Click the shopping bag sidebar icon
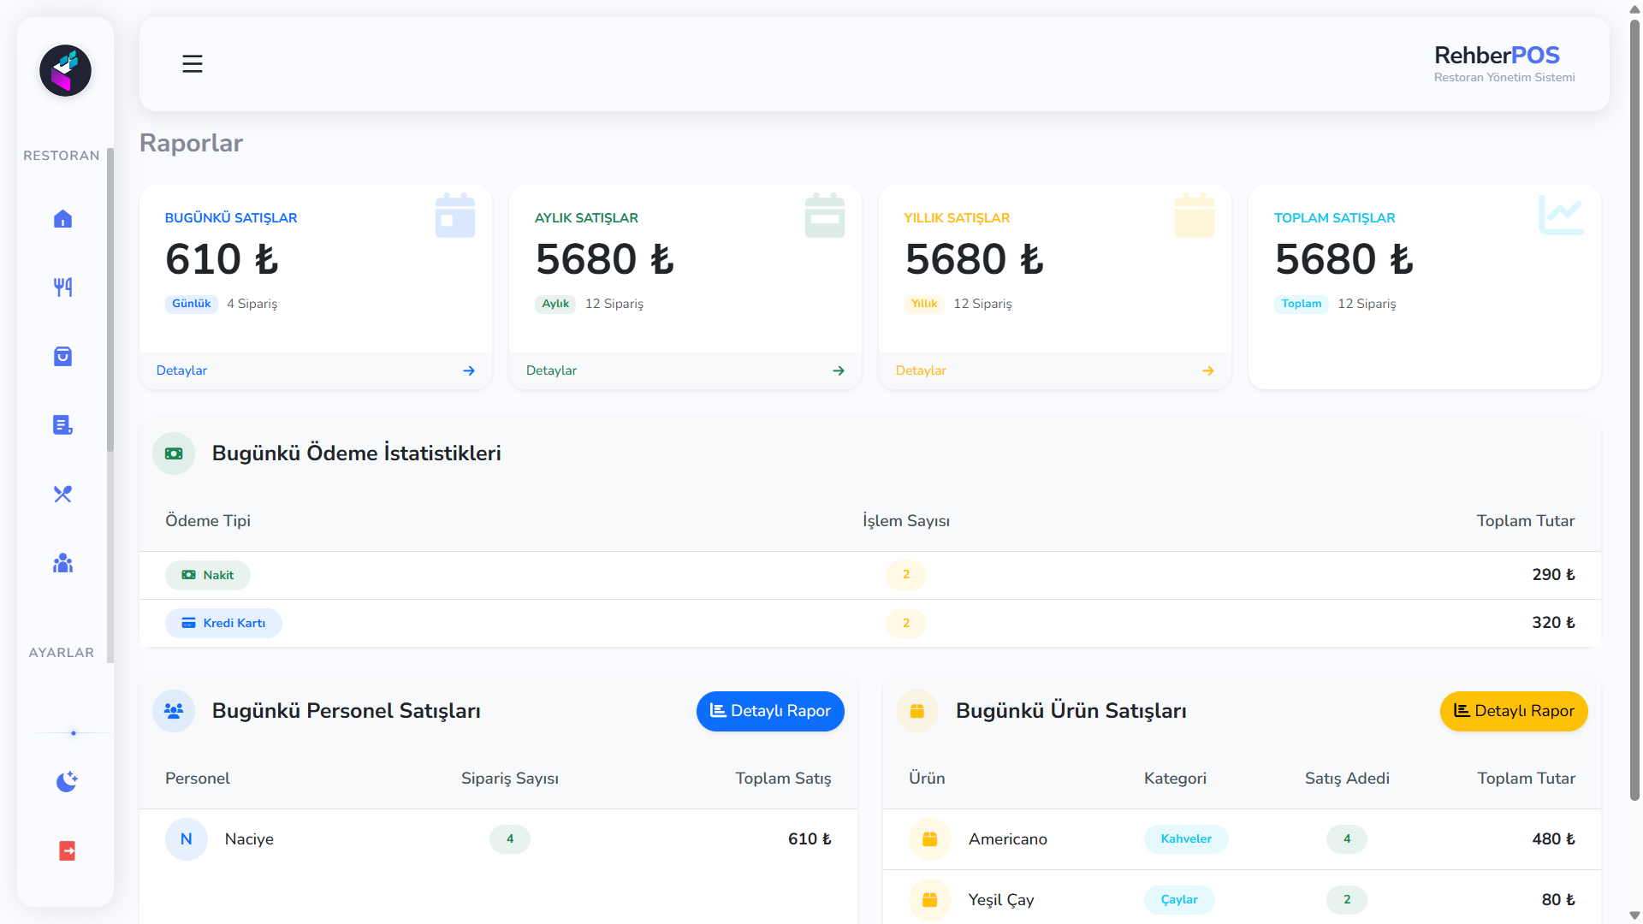Viewport: 1643px width, 924px height. point(62,356)
